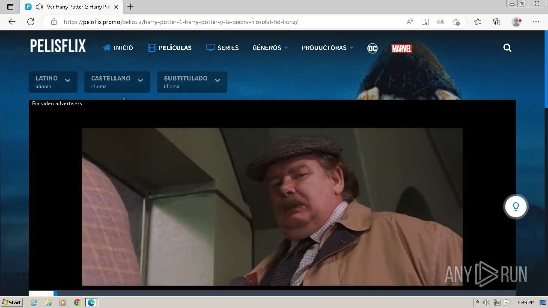Viewport: 548px width, 308px height.
Task: Open the site search magnifier
Action: tap(507, 48)
